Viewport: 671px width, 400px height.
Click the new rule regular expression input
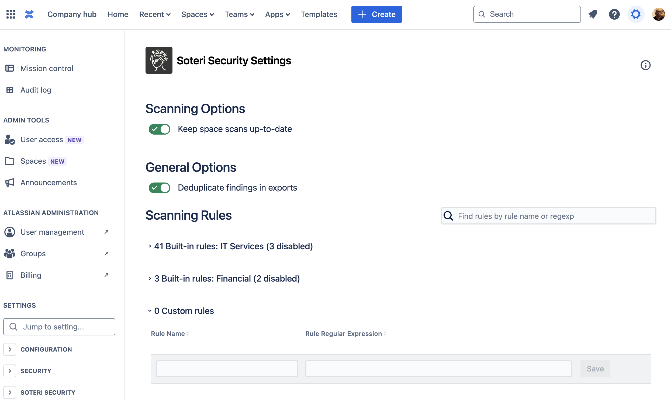coord(438,369)
